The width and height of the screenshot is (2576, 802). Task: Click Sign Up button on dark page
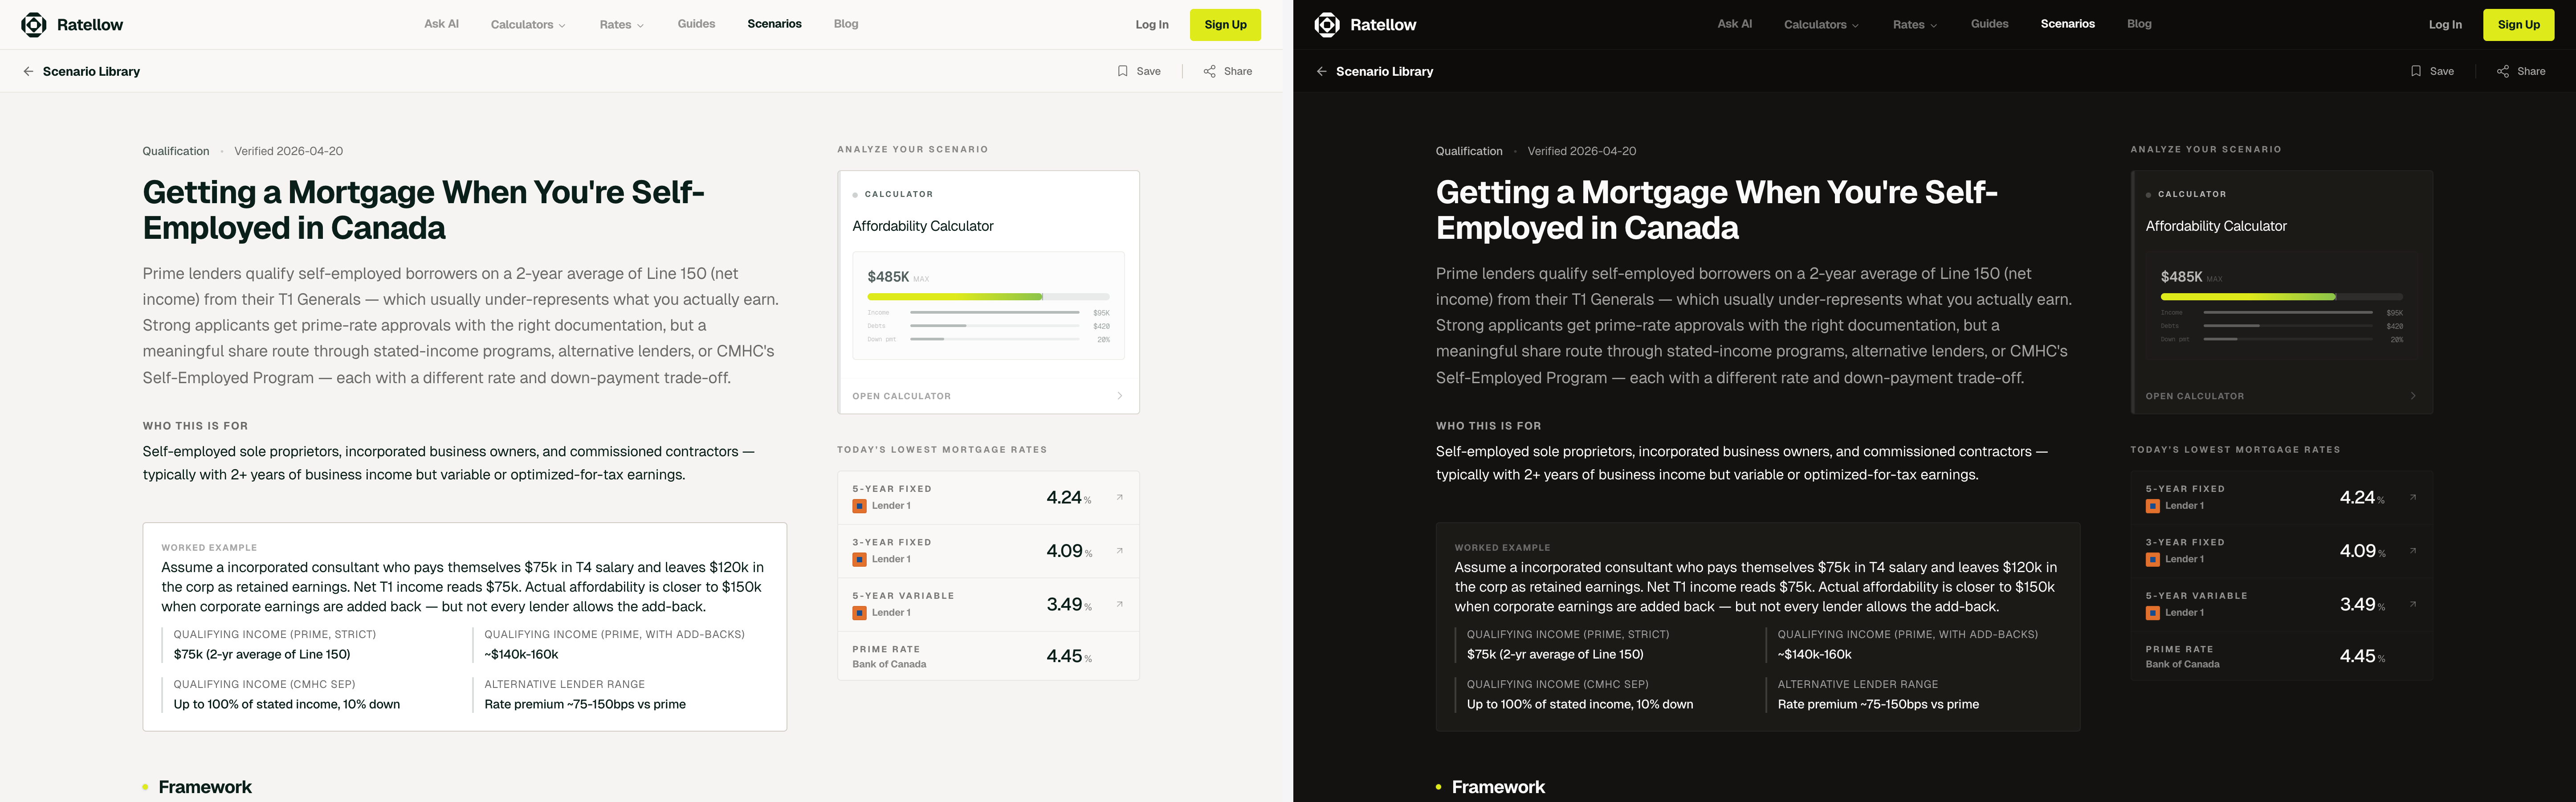pyautogui.click(x=2518, y=25)
